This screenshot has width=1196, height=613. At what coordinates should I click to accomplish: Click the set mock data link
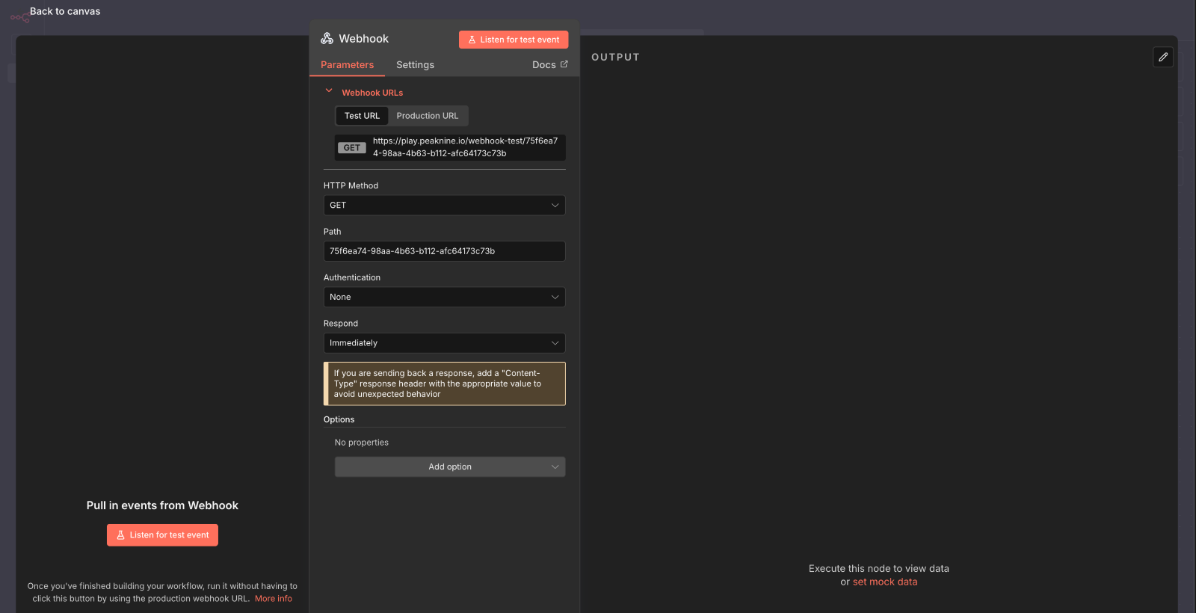pyautogui.click(x=885, y=582)
